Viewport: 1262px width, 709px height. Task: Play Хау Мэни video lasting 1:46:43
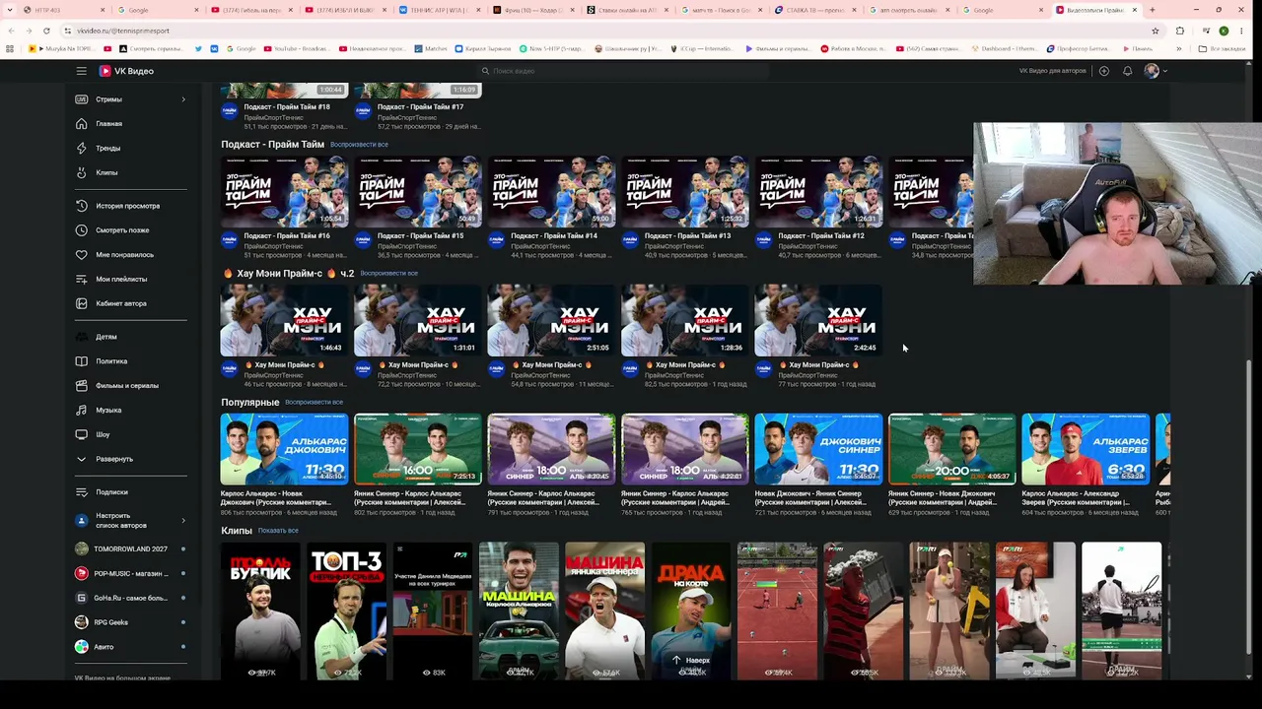[285, 320]
